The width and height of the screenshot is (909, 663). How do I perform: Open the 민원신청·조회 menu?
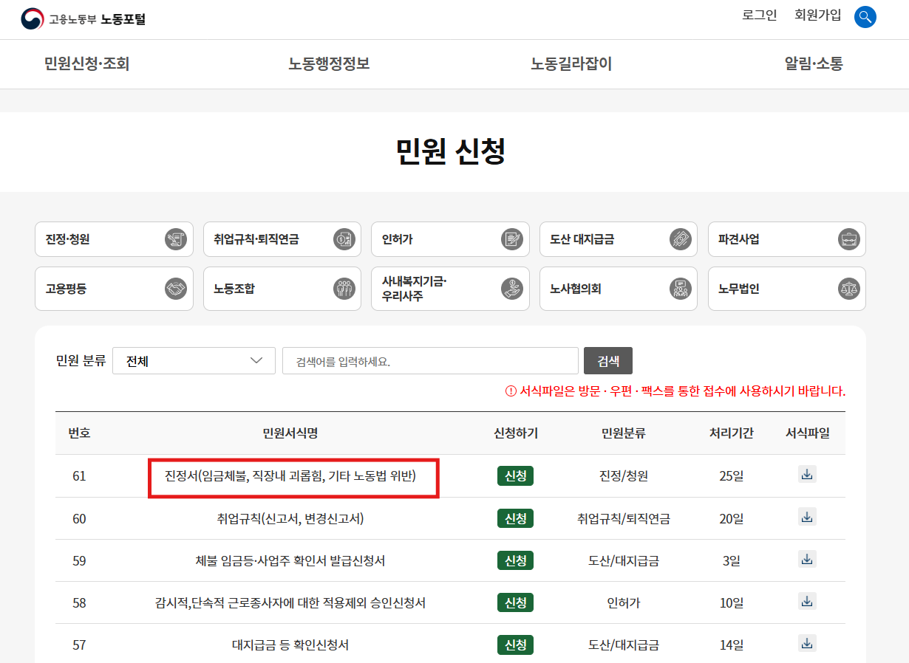click(86, 64)
